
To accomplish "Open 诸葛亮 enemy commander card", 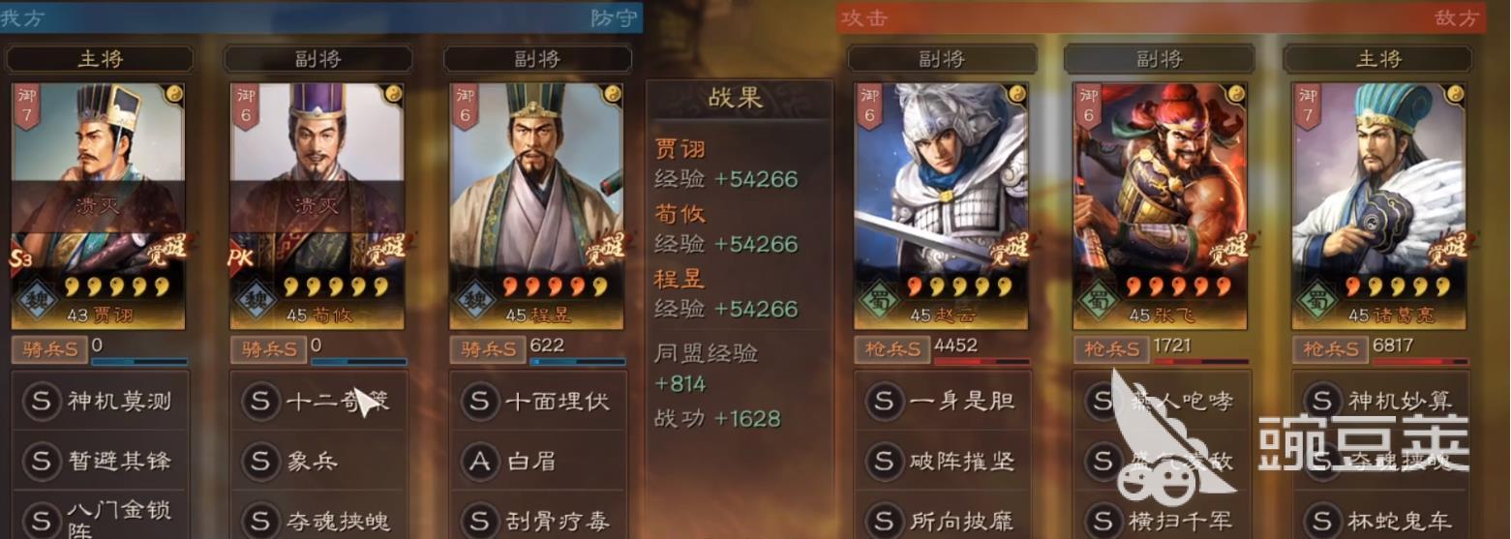I will coord(1379,204).
